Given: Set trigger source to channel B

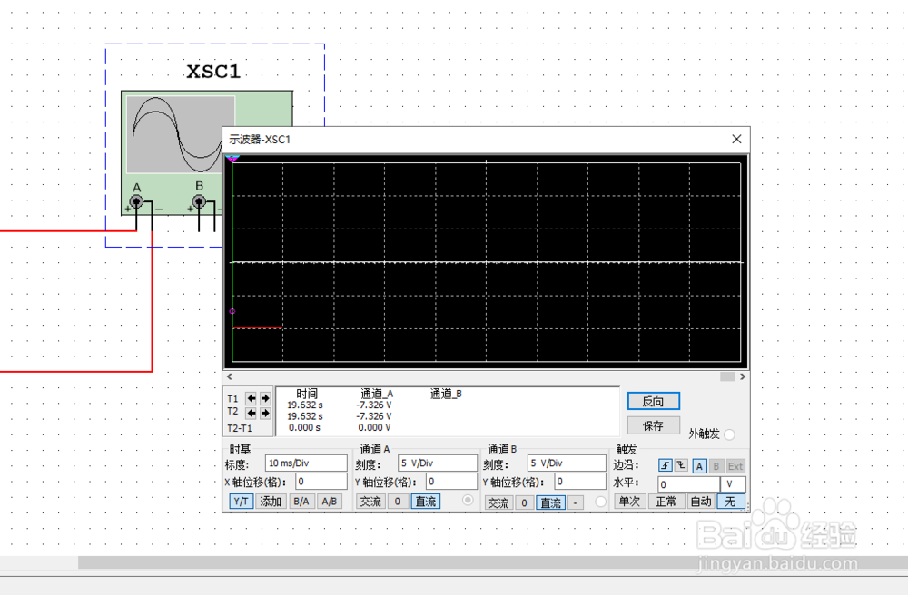Looking at the screenshot, I should pos(716,466).
